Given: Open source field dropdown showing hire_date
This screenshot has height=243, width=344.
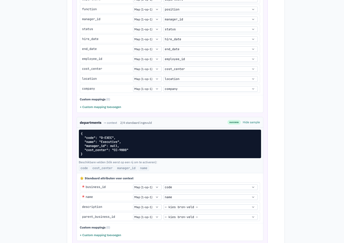Looking at the screenshot, I should (x=210, y=39).
